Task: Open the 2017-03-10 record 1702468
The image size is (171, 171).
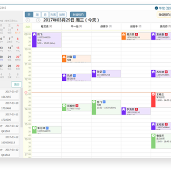Action: 9,105
